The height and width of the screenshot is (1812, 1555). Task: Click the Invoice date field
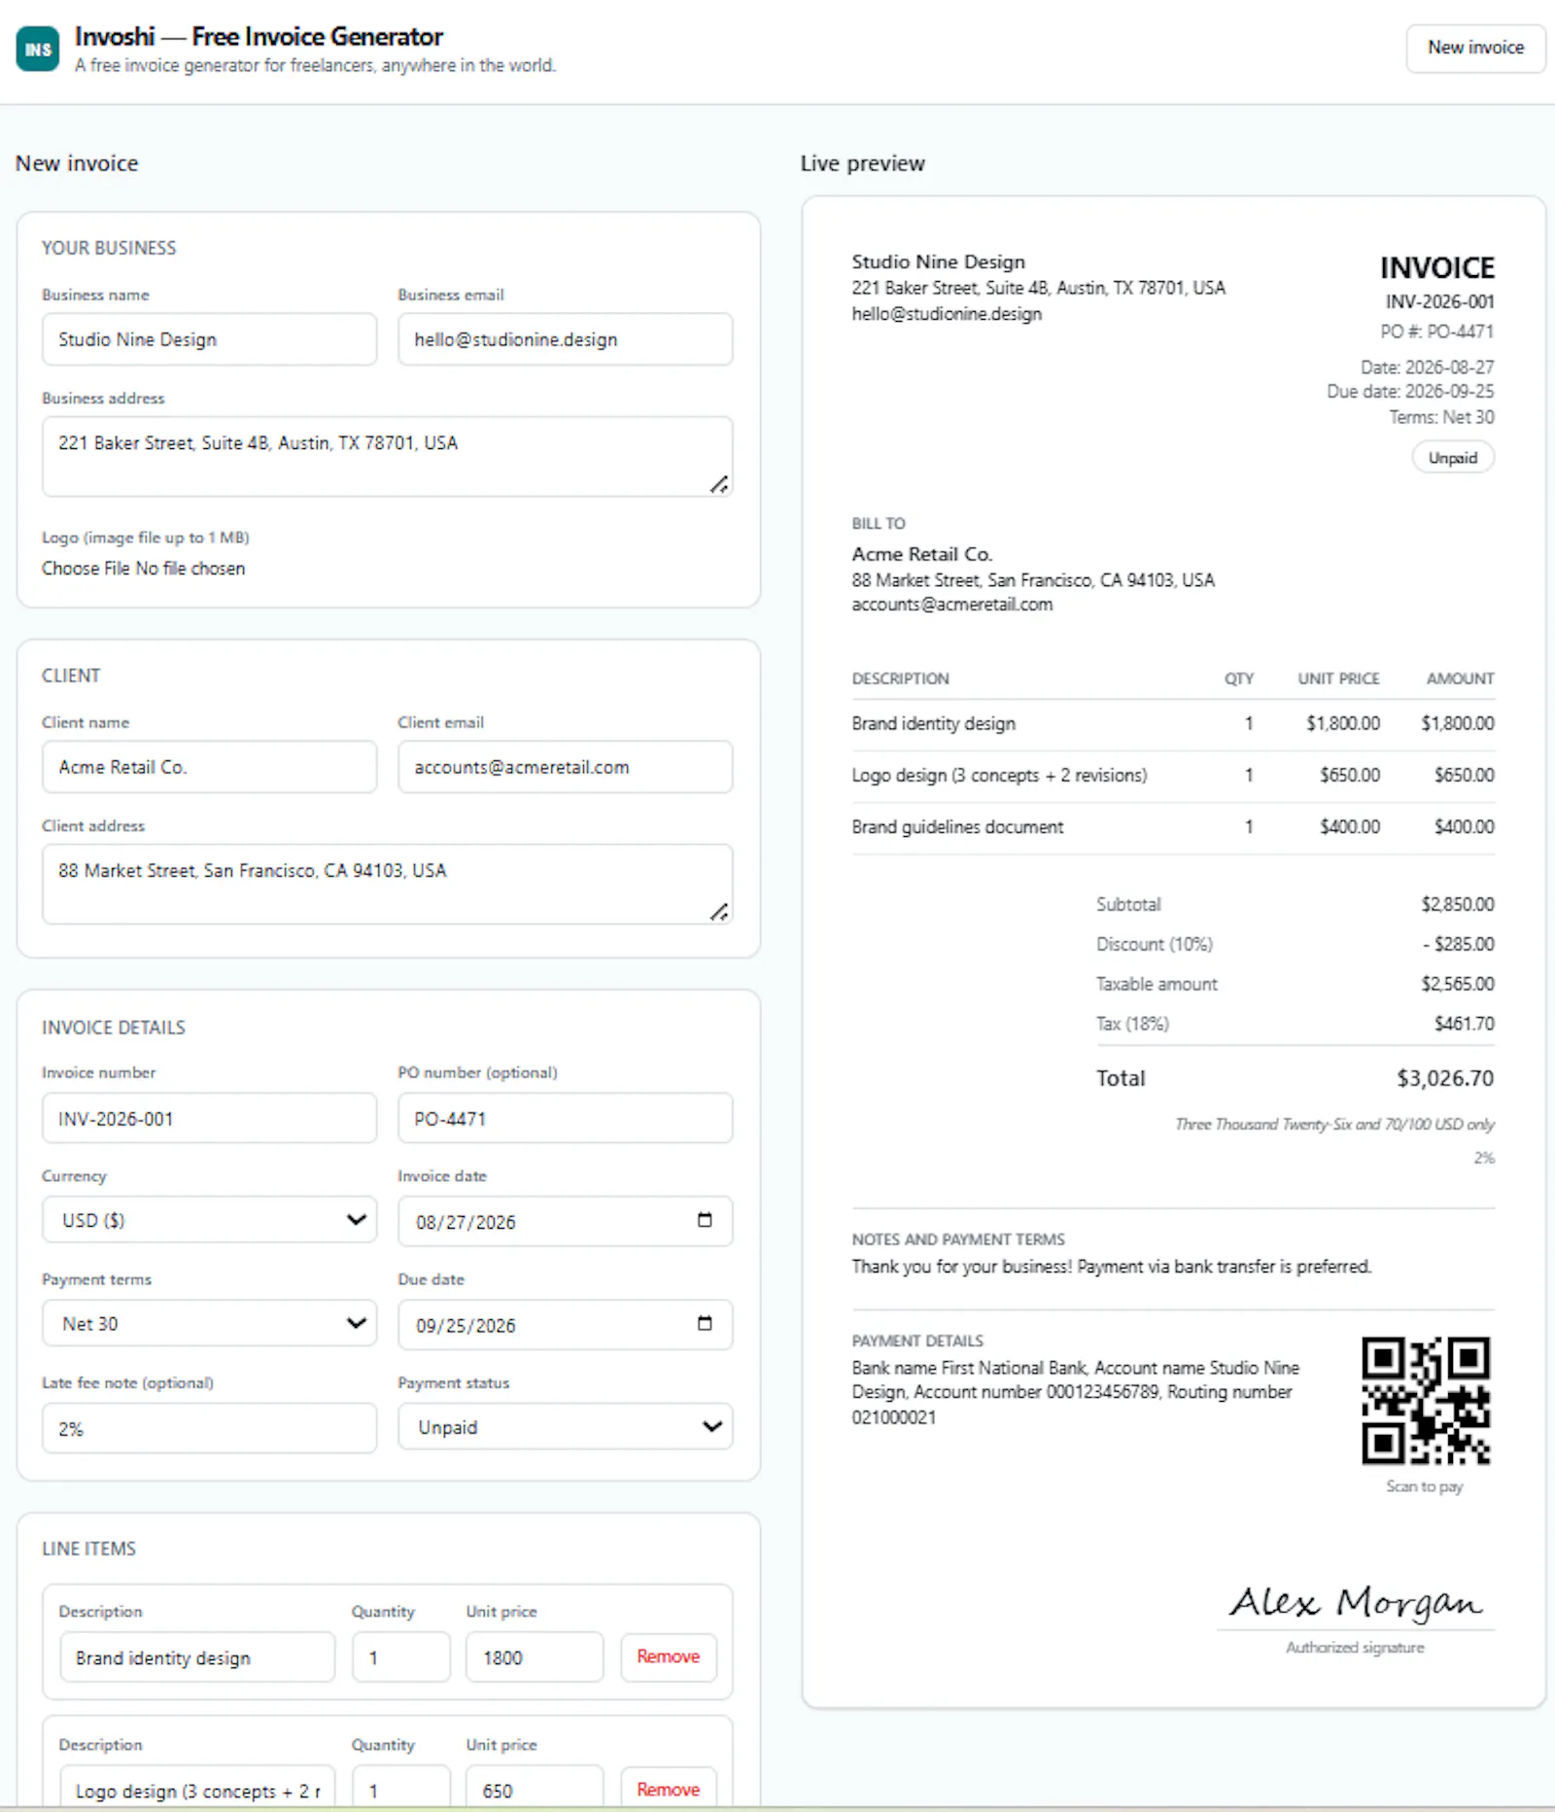point(566,1221)
